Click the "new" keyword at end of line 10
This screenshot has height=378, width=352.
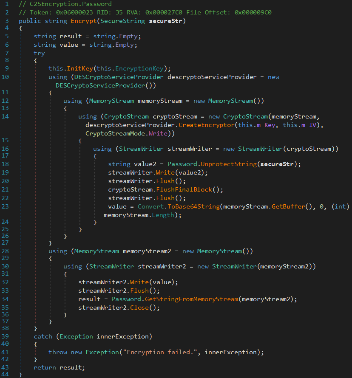click(273, 77)
